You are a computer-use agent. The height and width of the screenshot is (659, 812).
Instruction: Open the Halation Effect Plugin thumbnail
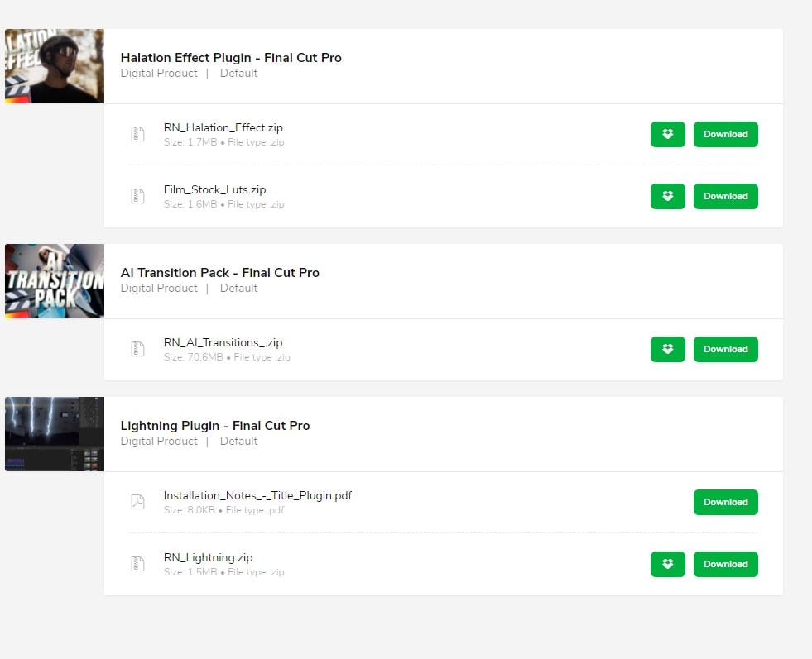[x=55, y=66]
